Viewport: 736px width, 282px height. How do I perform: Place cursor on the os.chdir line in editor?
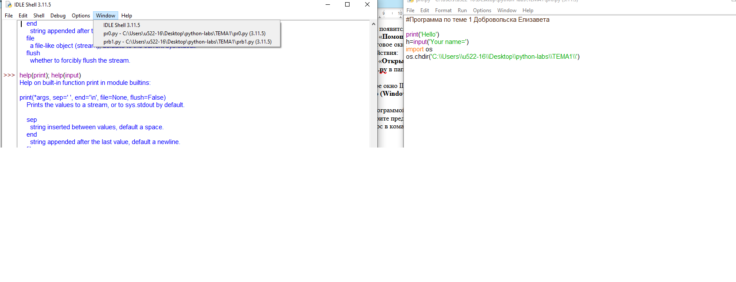pyautogui.click(x=492, y=57)
